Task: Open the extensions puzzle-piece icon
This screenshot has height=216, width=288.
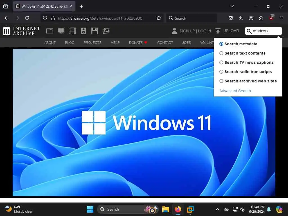Action: pos(261,18)
